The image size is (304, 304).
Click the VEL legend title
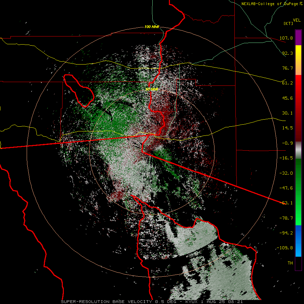point(297,20)
